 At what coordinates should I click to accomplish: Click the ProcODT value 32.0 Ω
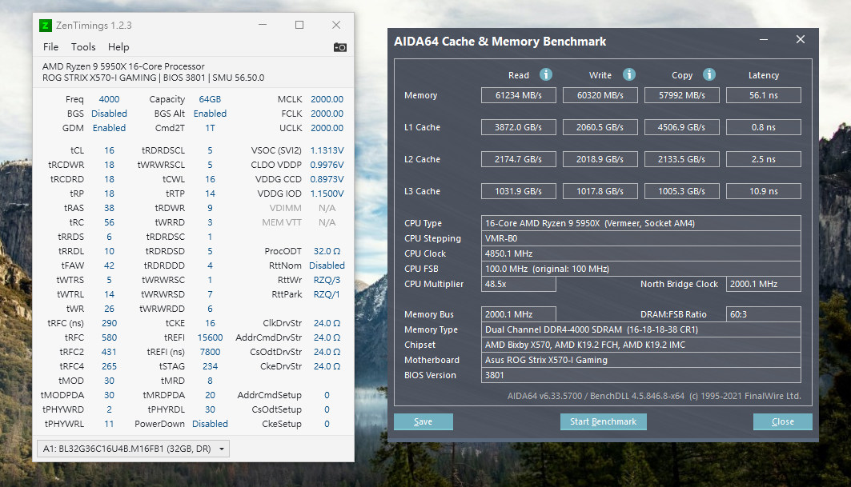[327, 251]
